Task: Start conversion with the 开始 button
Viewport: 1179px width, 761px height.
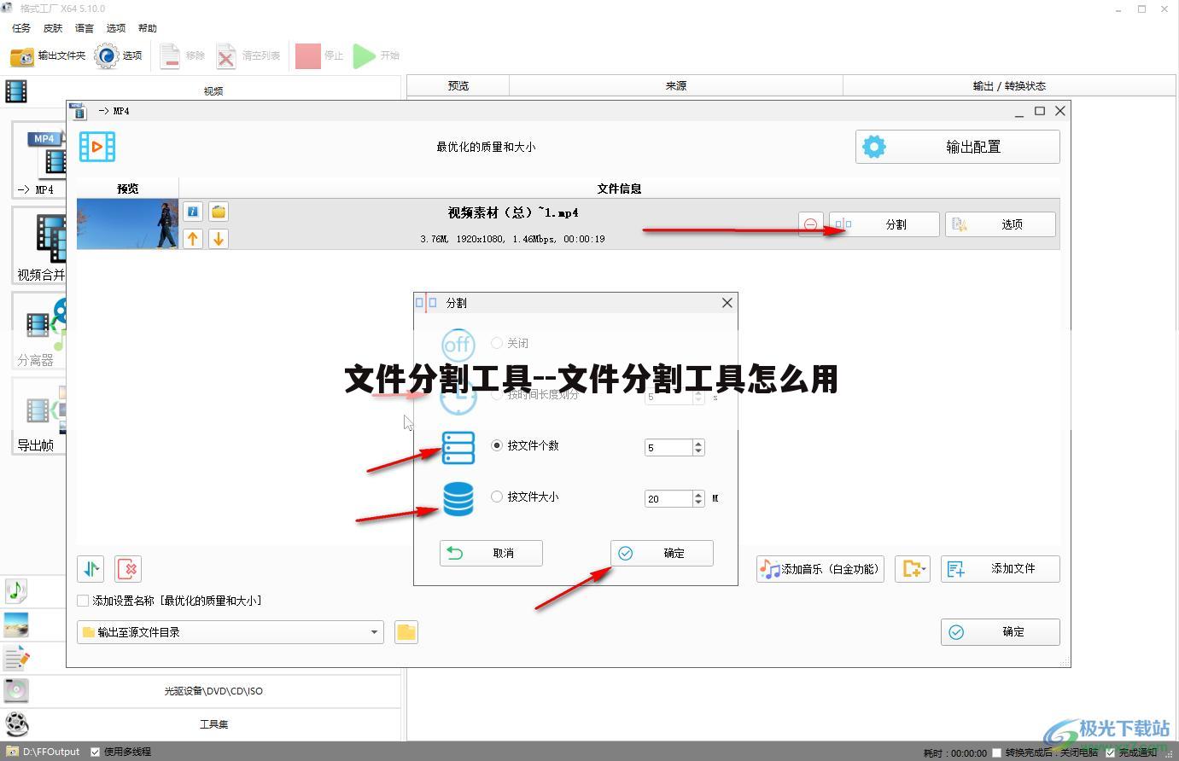Action: coord(376,56)
